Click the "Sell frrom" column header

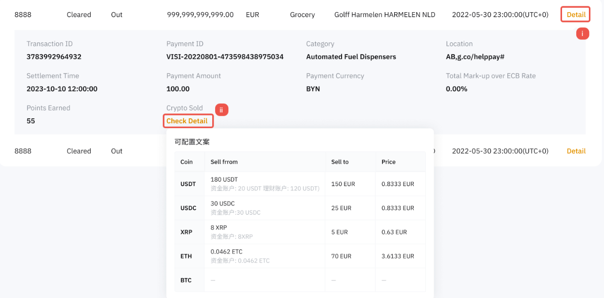coord(224,162)
